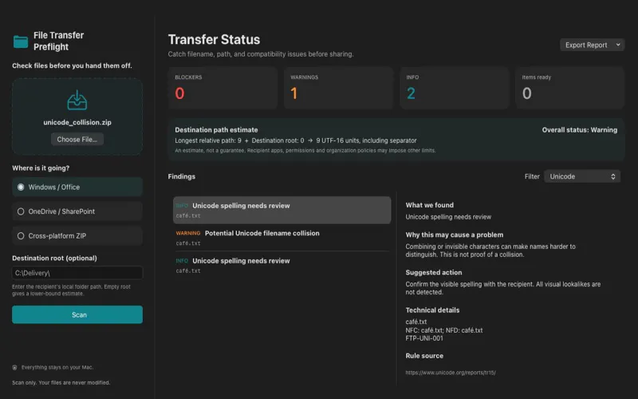Image resolution: width=638 pixels, height=399 pixels.
Task: Click the Choose File button
Action: pos(77,139)
